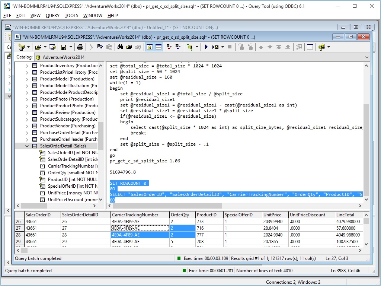Select the UnitPrice money column in the tree
This screenshot has width=381, height=286.
(x=73, y=193)
